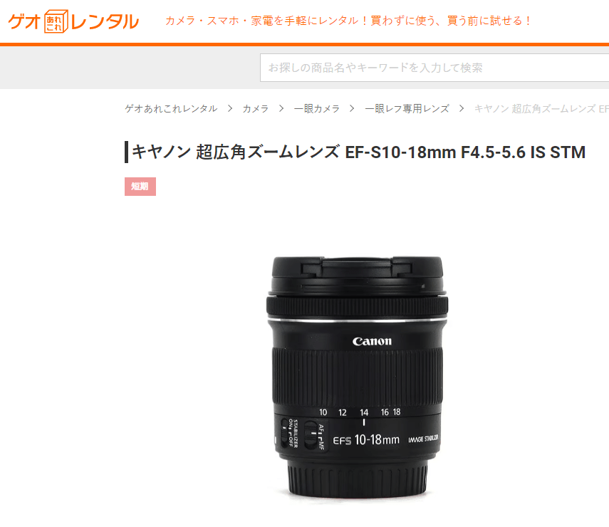This screenshot has height=527, width=609.
Task: Click the greyed キヤノン 超広角ズームレンズ breadcrumb
Action: (541, 109)
